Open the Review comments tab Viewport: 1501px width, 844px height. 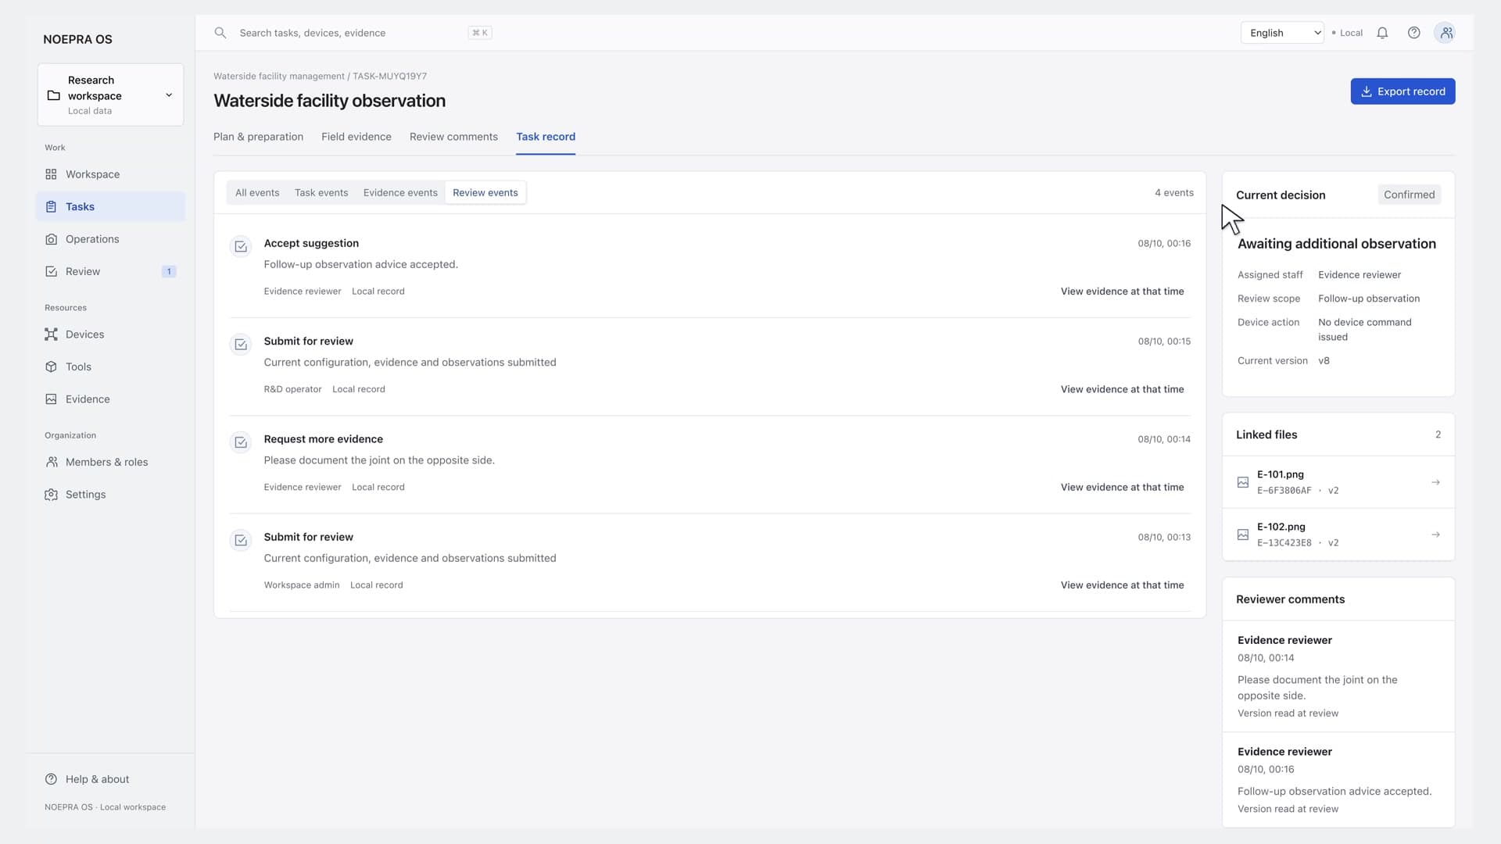[x=453, y=137]
